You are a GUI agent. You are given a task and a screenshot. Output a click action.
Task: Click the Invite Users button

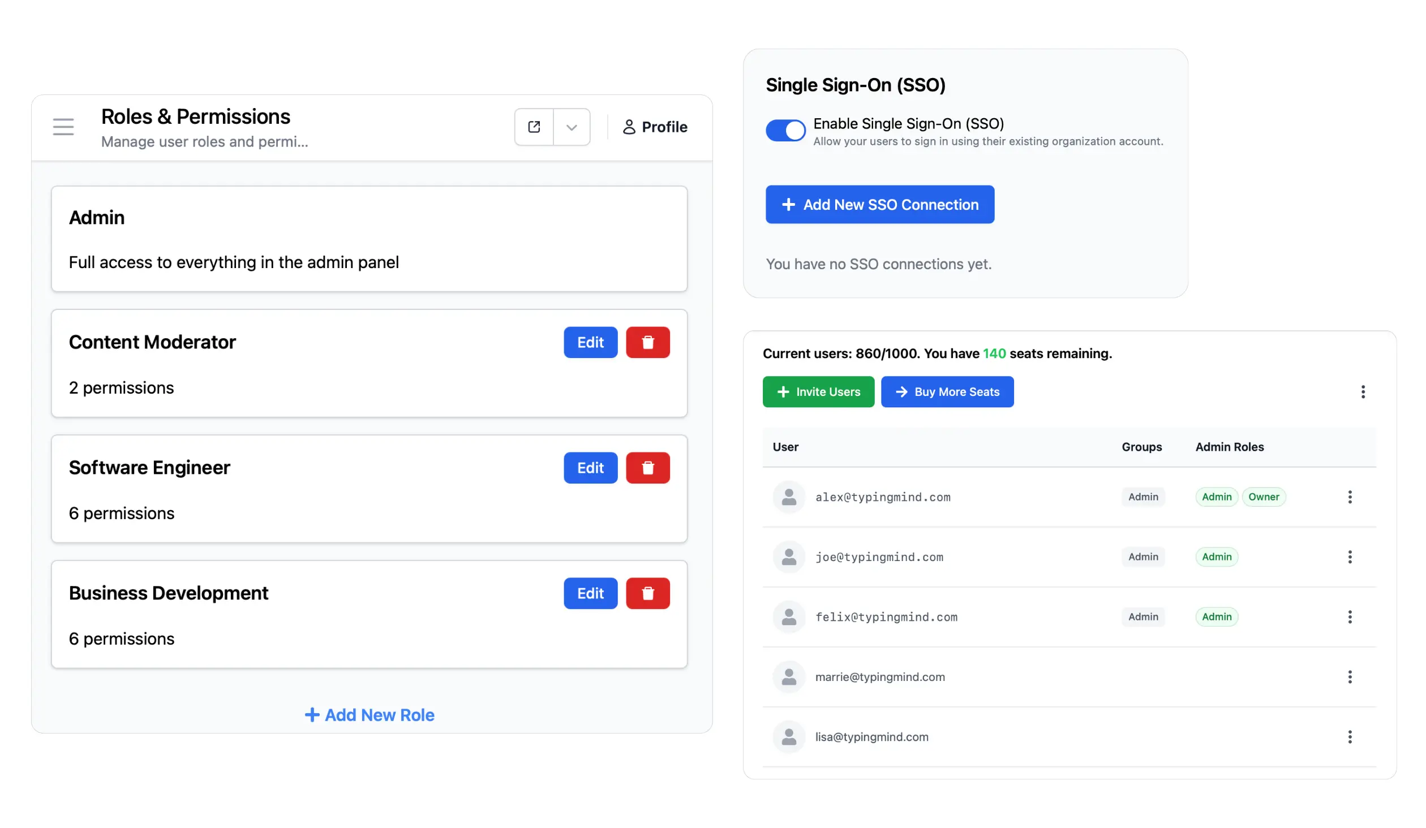[818, 391]
